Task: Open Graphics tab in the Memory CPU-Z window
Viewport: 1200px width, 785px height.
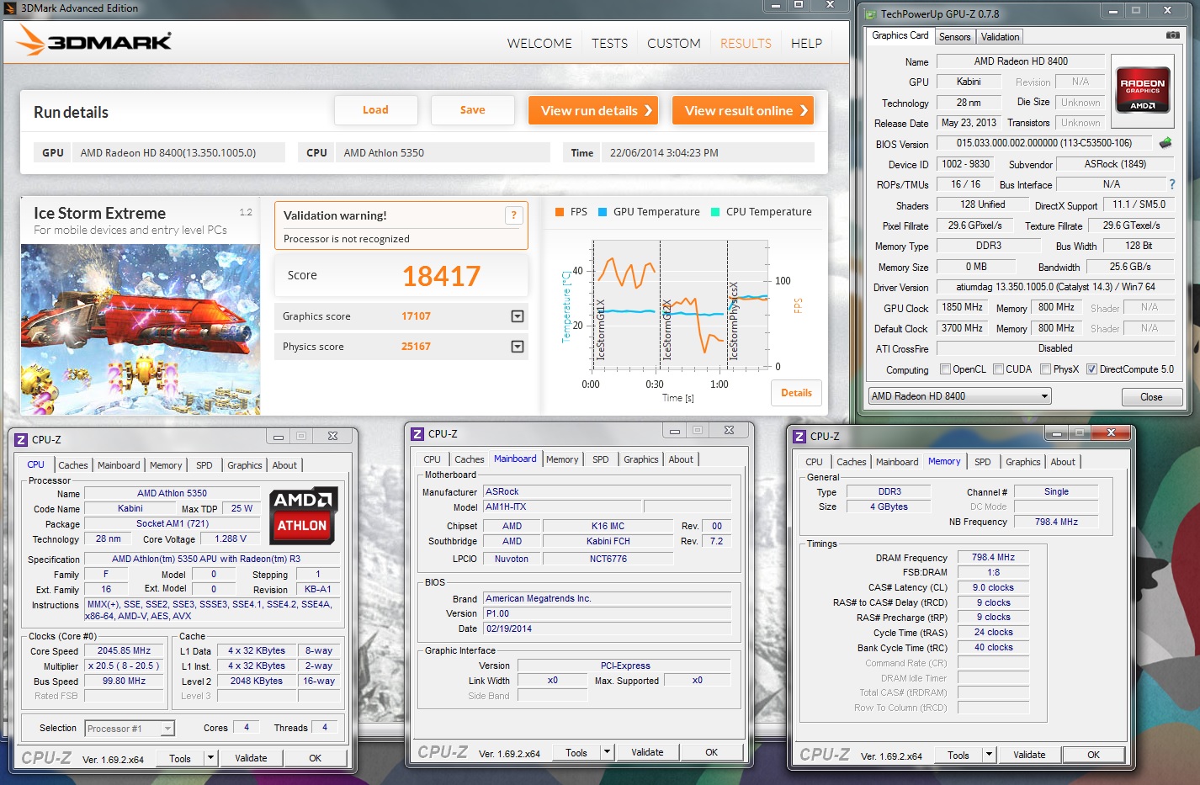Action: pyautogui.click(x=1022, y=462)
